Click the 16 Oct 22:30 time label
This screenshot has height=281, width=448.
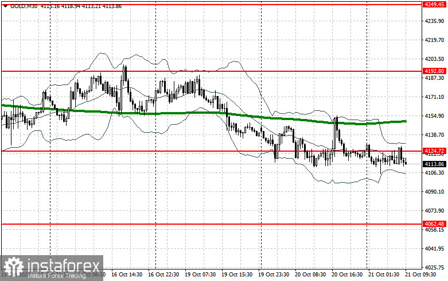163,275
